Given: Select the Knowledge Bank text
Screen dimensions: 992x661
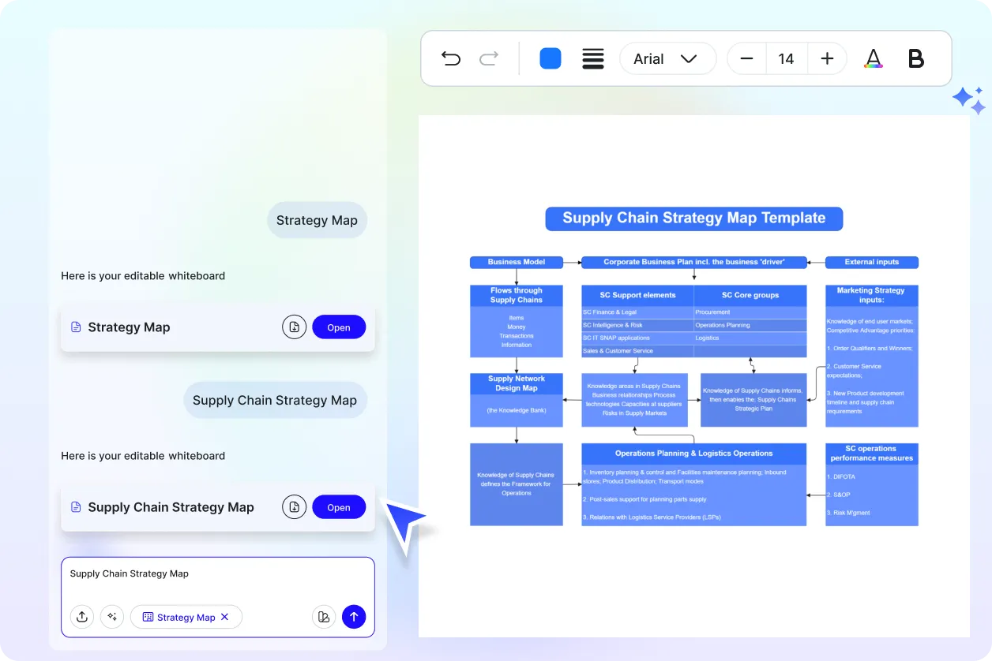Looking at the screenshot, I should pos(517,410).
